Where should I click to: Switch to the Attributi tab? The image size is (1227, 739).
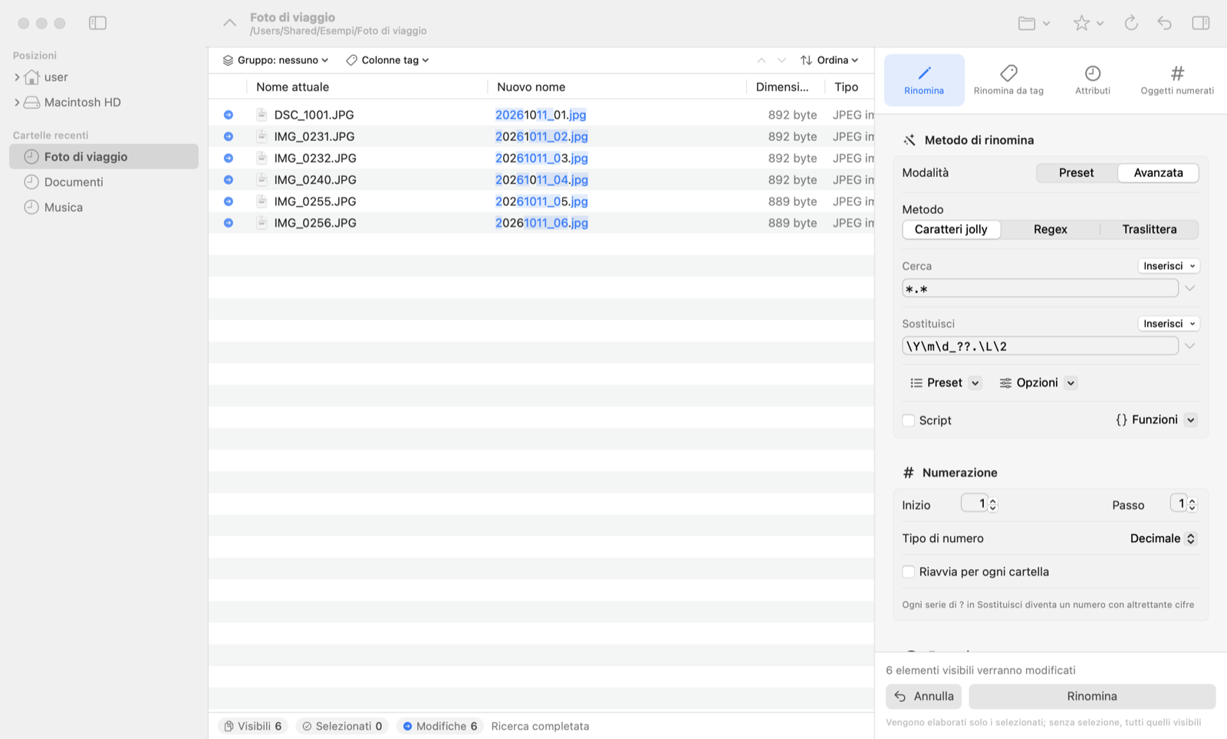pyautogui.click(x=1092, y=80)
